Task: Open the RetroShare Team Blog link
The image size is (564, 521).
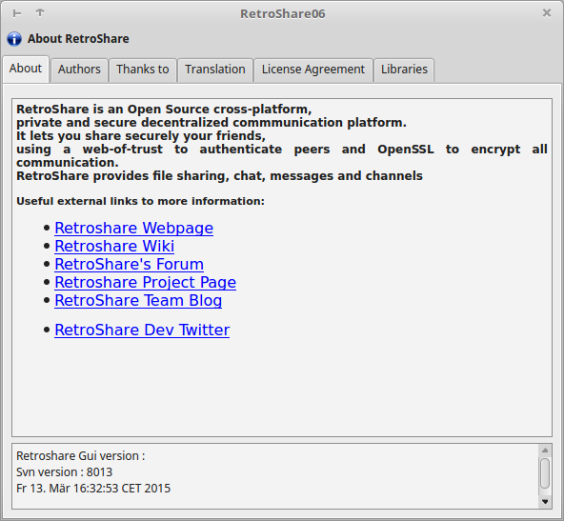Action: tap(138, 301)
